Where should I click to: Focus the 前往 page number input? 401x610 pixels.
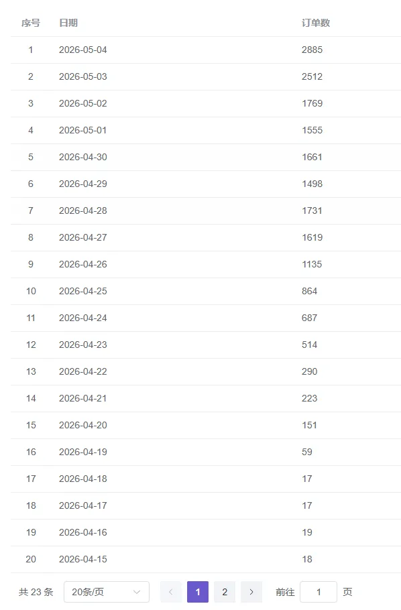coord(319,592)
